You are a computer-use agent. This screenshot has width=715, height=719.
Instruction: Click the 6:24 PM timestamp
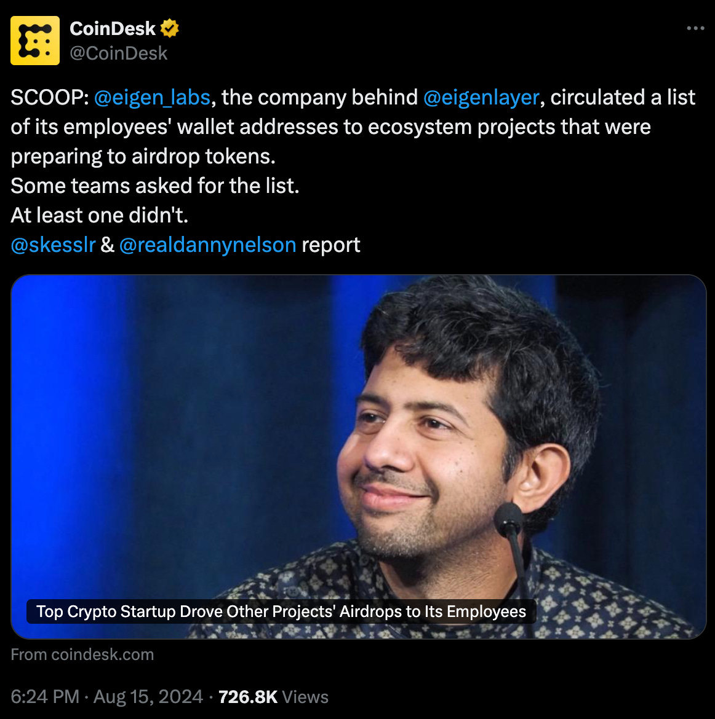pos(45,696)
